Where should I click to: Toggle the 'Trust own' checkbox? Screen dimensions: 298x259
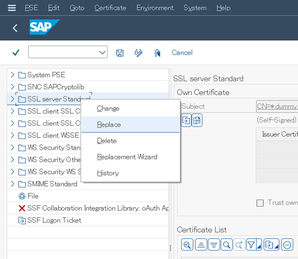pos(260,203)
